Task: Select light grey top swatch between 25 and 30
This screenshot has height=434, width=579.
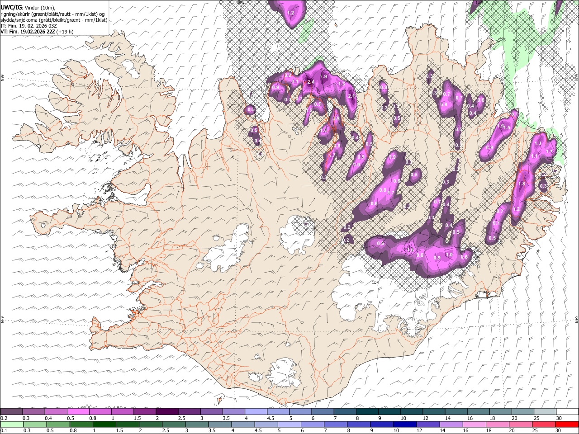Action: point(545,411)
